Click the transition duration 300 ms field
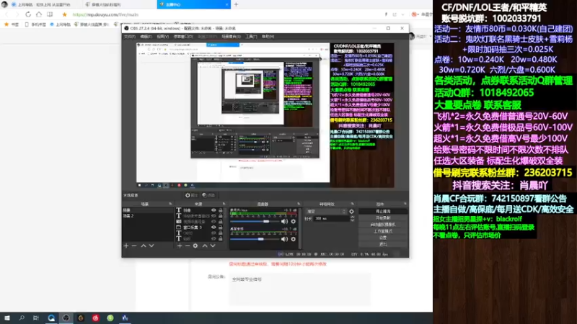 click(330, 219)
